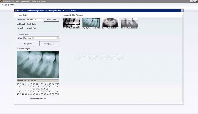Select tooth 43 radio button
This screenshot has width=198, height=114.
31,91
